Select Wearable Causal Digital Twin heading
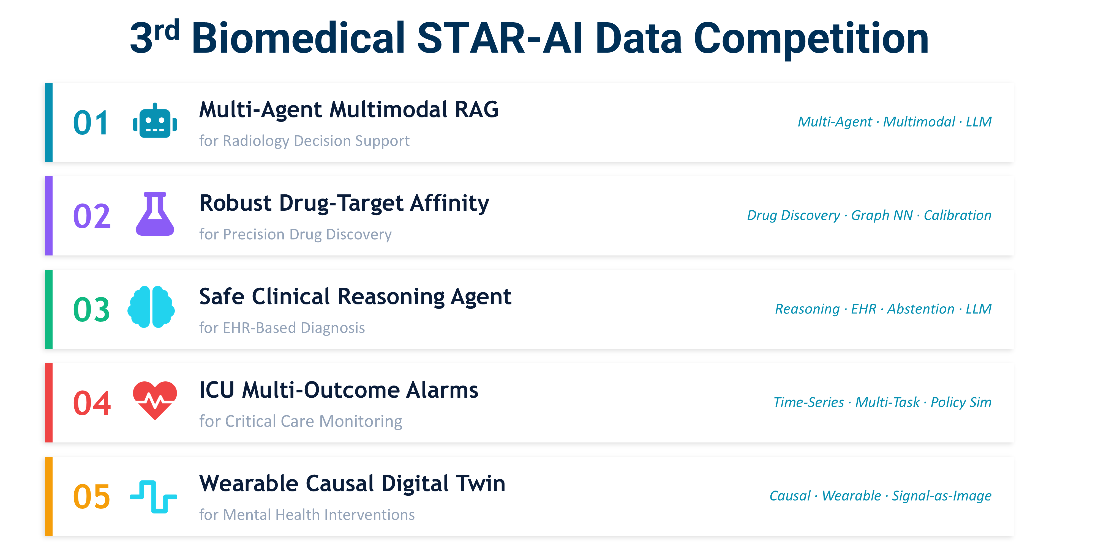Screen dimensions: 1101x542 point(352,483)
